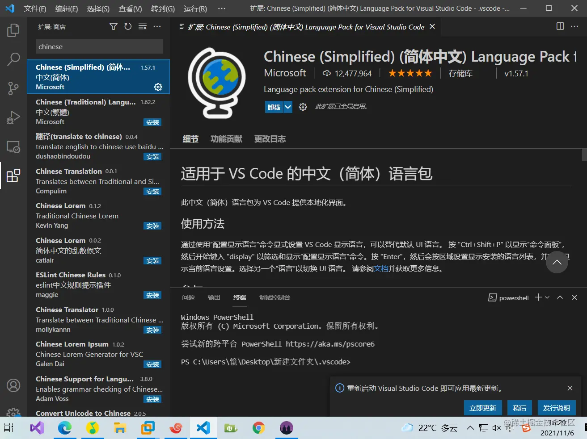Click the extension search box containing 'chinese'
This screenshot has height=439, width=587.
click(99, 46)
